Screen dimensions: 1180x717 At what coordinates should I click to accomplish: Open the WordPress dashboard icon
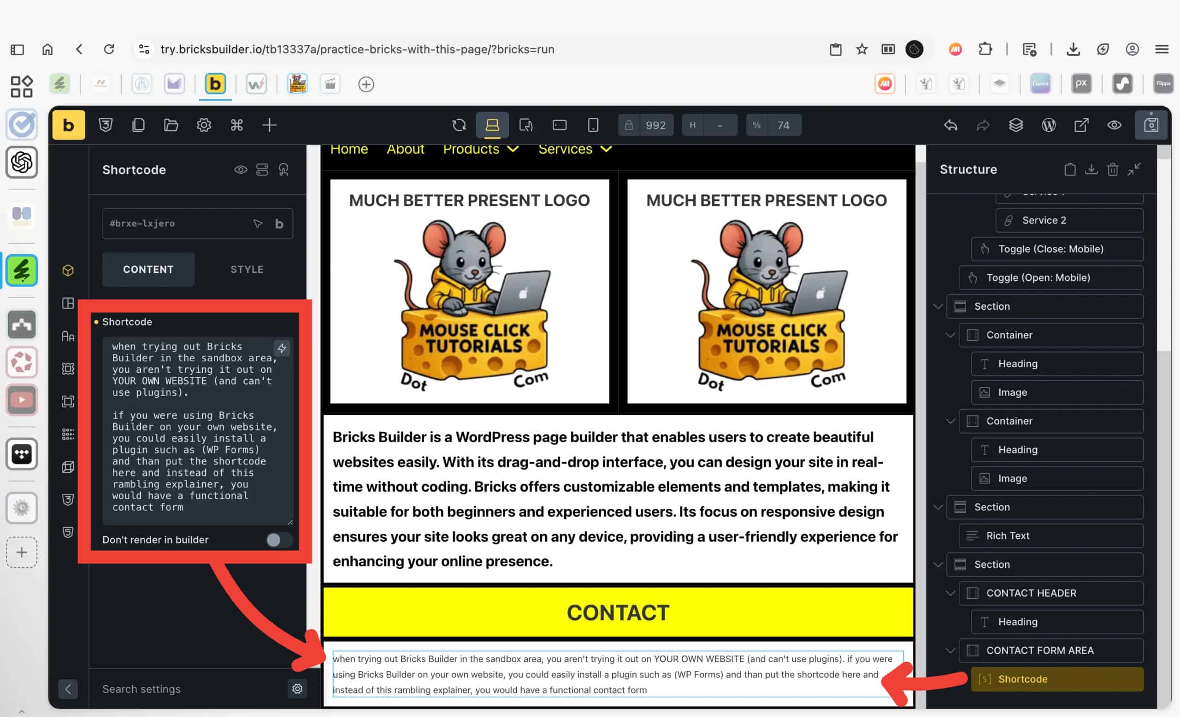1048,125
